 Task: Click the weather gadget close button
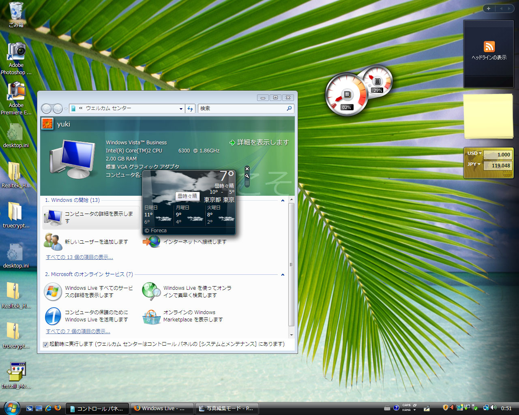coord(247,169)
